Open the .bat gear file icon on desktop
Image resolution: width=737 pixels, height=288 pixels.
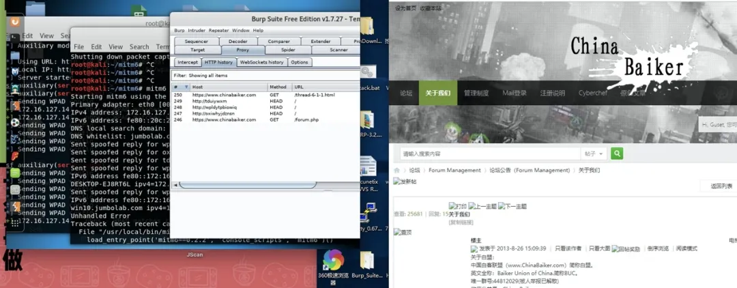tap(368, 78)
